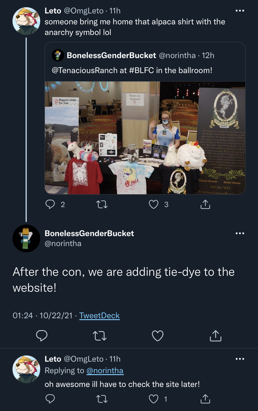Open more options on top Leto tweet
258x411 pixels.
tap(240, 11)
